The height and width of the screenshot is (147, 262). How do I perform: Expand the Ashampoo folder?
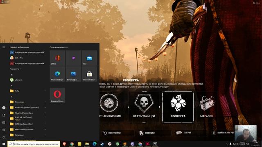coord(27,135)
